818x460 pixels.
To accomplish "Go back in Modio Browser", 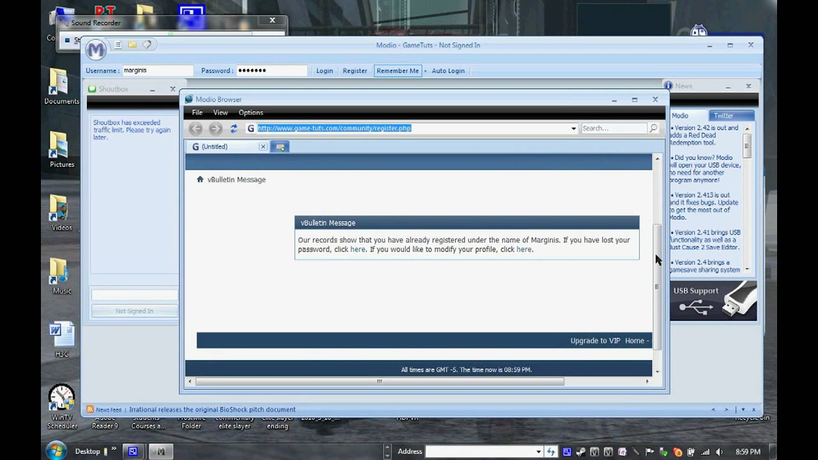I will 196,128.
